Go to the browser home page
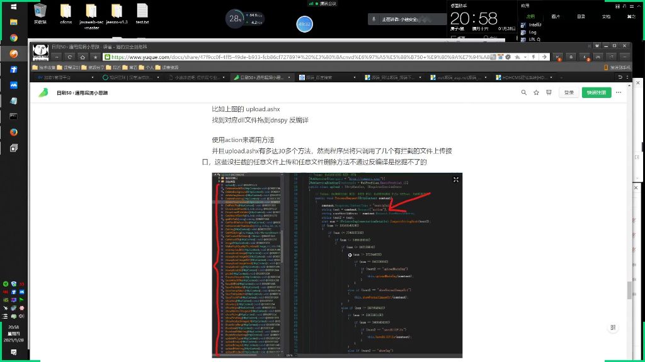 (83, 57)
